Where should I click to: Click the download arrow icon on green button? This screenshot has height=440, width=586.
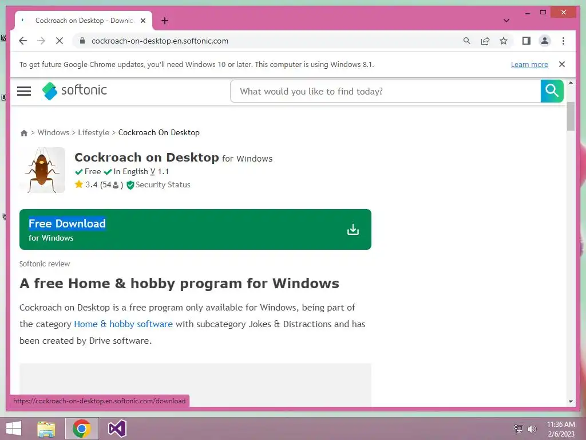[353, 229]
